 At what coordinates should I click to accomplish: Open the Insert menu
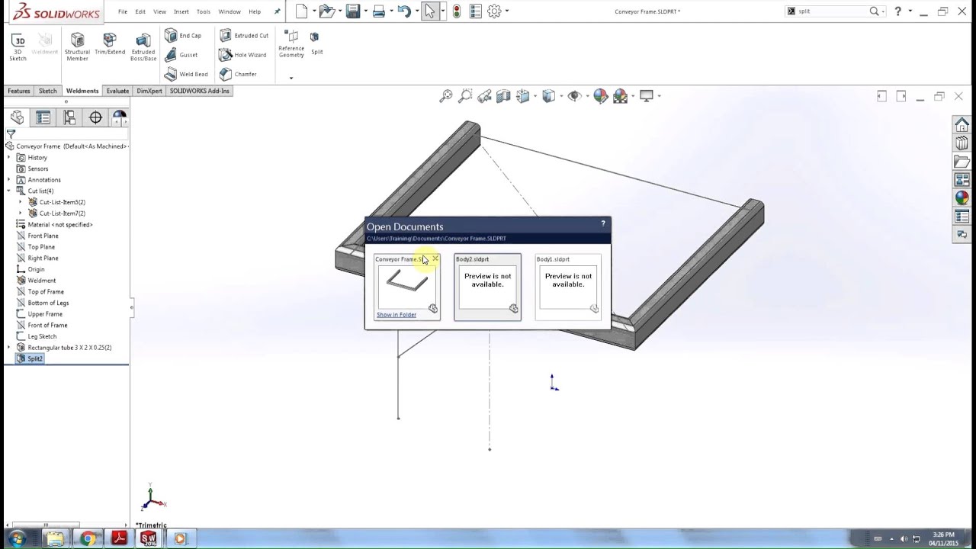click(181, 11)
